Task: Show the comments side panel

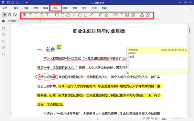Action: pos(4,41)
